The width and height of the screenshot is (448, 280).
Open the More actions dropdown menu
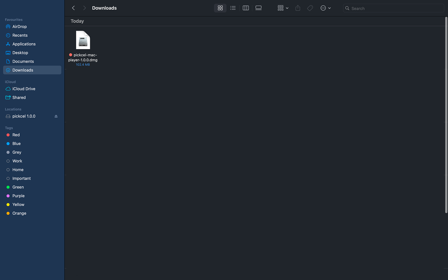pos(325,8)
